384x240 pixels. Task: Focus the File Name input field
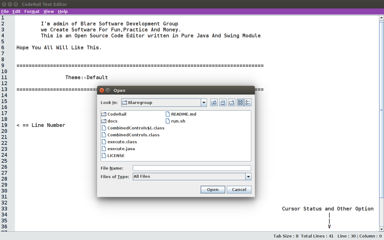192,168
